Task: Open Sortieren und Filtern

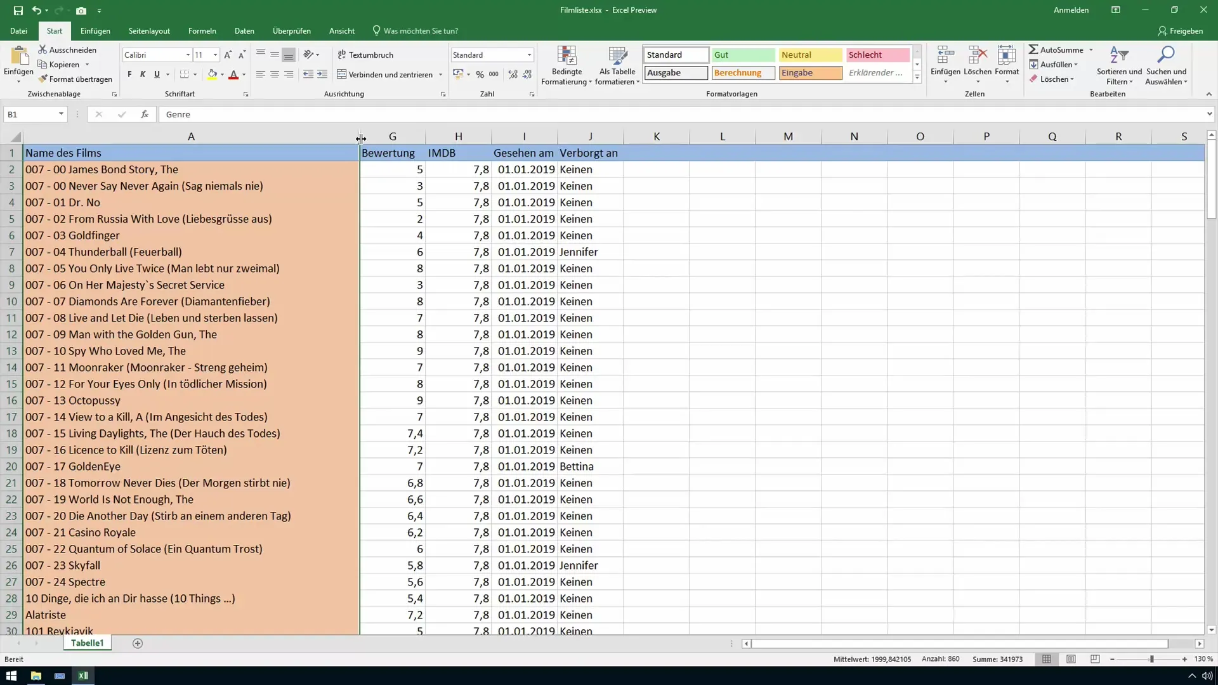Action: (1119, 65)
